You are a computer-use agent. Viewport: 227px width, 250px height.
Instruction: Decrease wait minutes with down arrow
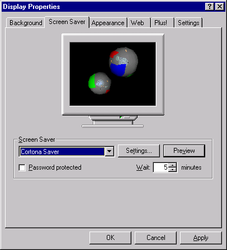[x=173, y=169]
